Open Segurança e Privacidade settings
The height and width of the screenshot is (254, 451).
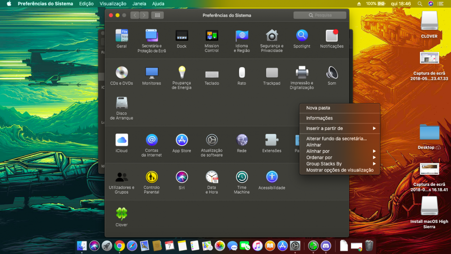point(272,41)
